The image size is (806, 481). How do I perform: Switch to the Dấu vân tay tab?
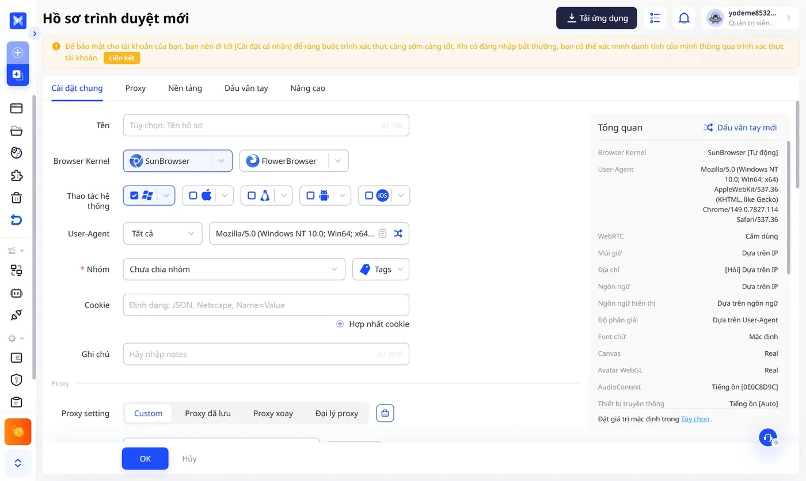[x=246, y=88]
